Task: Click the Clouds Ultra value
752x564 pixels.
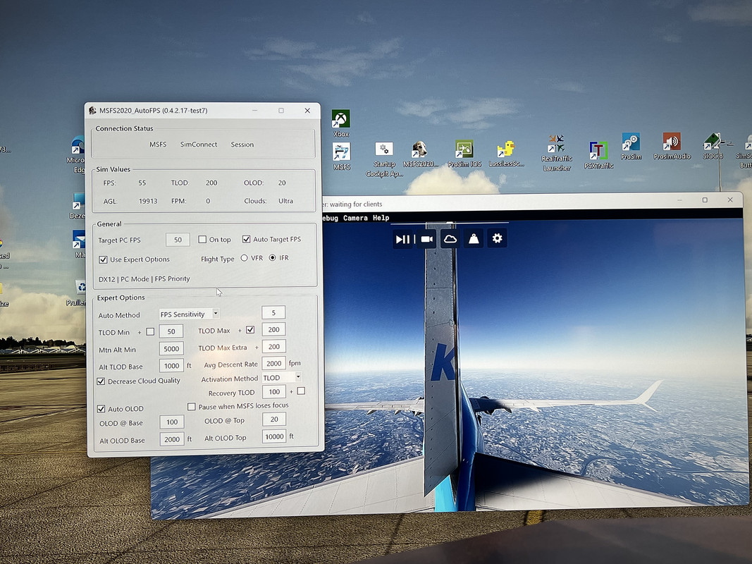Action: (286, 201)
